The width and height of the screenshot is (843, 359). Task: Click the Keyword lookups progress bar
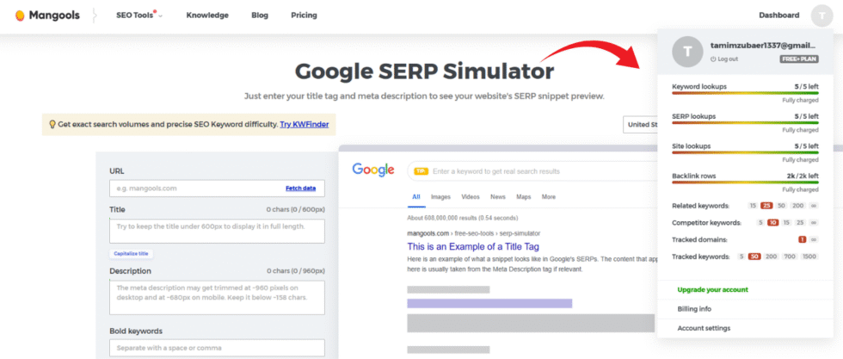pyautogui.click(x=745, y=94)
